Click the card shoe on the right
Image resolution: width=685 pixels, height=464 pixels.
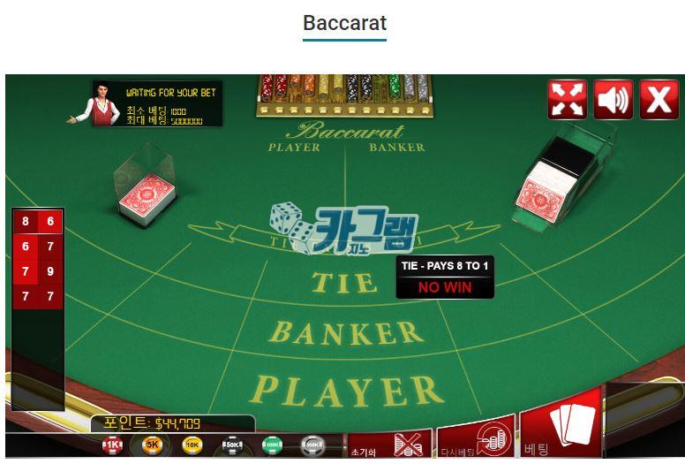tap(563, 177)
